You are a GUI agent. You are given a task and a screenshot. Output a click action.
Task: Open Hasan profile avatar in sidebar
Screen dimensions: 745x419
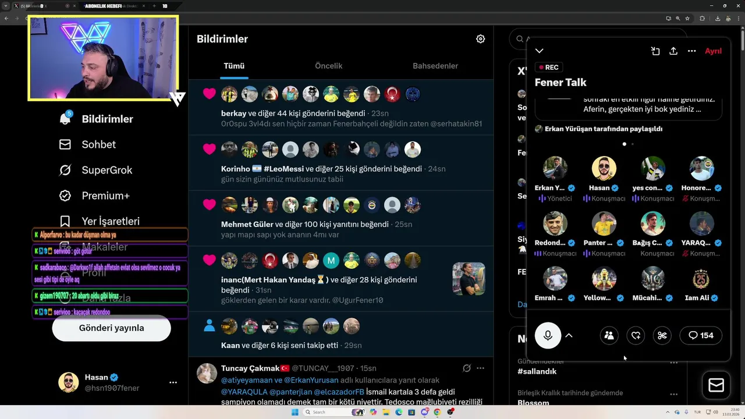[x=69, y=382]
